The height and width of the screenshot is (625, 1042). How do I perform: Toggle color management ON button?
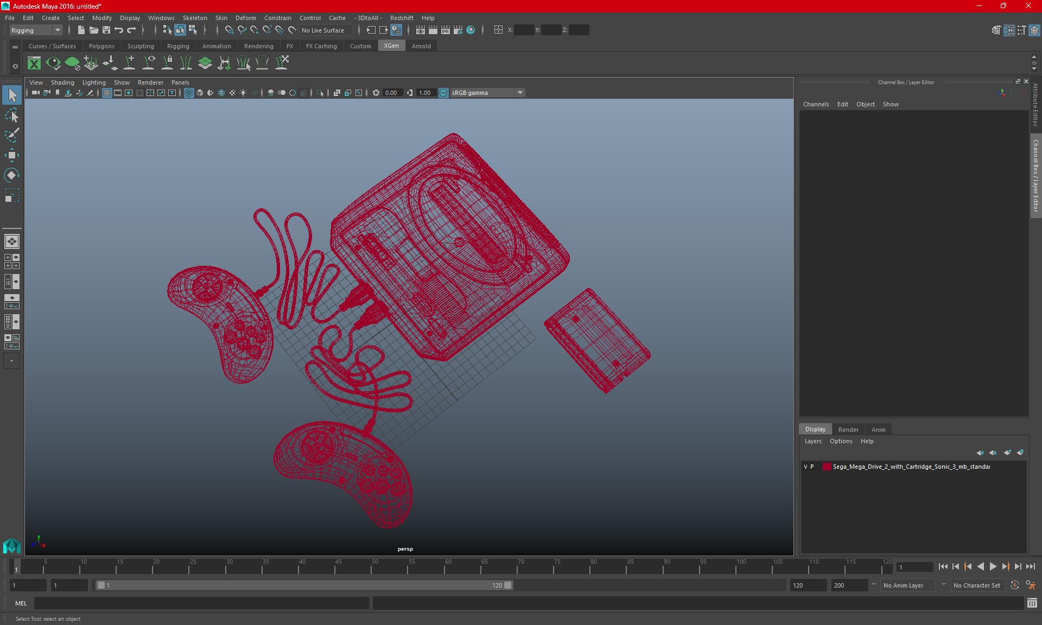click(x=443, y=93)
